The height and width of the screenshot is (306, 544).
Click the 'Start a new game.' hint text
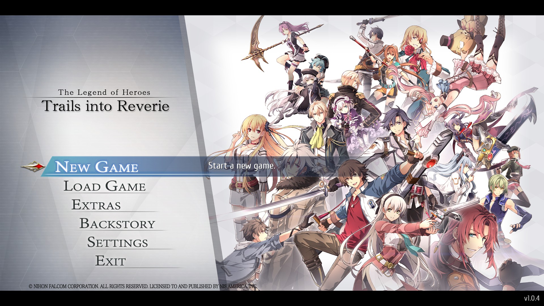(242, 166)
